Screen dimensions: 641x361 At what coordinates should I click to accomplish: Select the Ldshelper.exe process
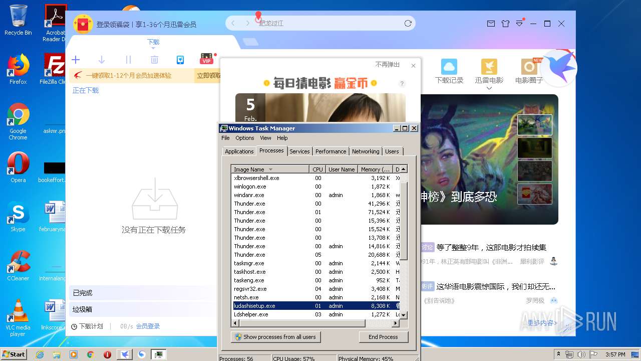point(315,314)
